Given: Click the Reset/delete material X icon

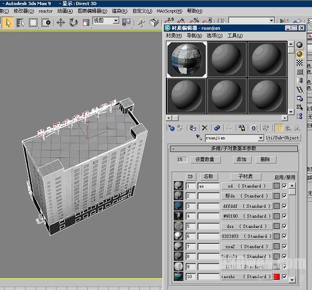Looking at the screenshot, I should [x=205, y=128].
